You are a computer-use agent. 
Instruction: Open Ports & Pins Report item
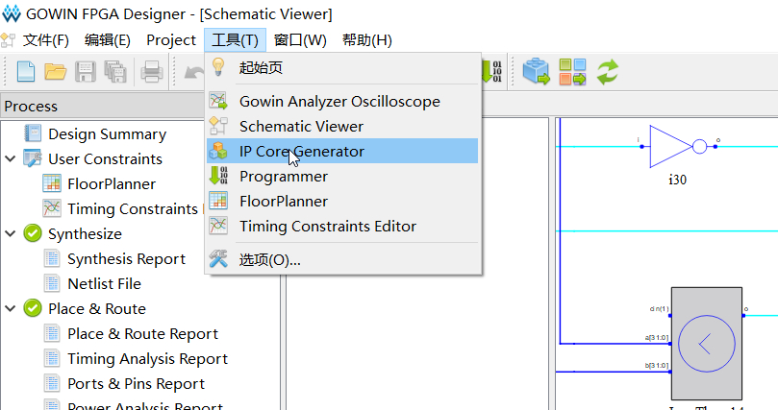click(136, 384)
